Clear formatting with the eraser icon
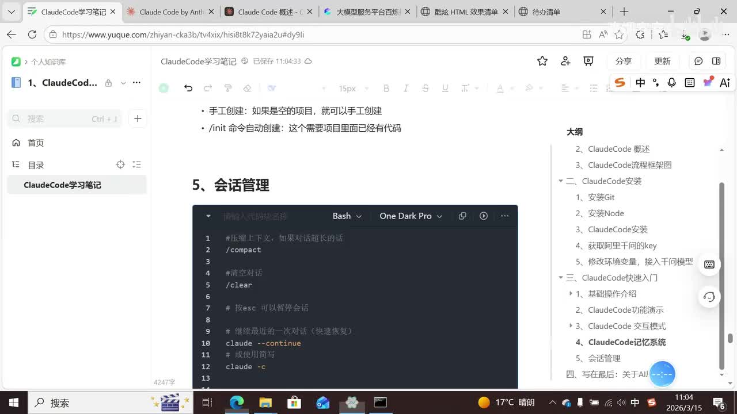This screenshot has width=737, height=414. tap(247, 88)
